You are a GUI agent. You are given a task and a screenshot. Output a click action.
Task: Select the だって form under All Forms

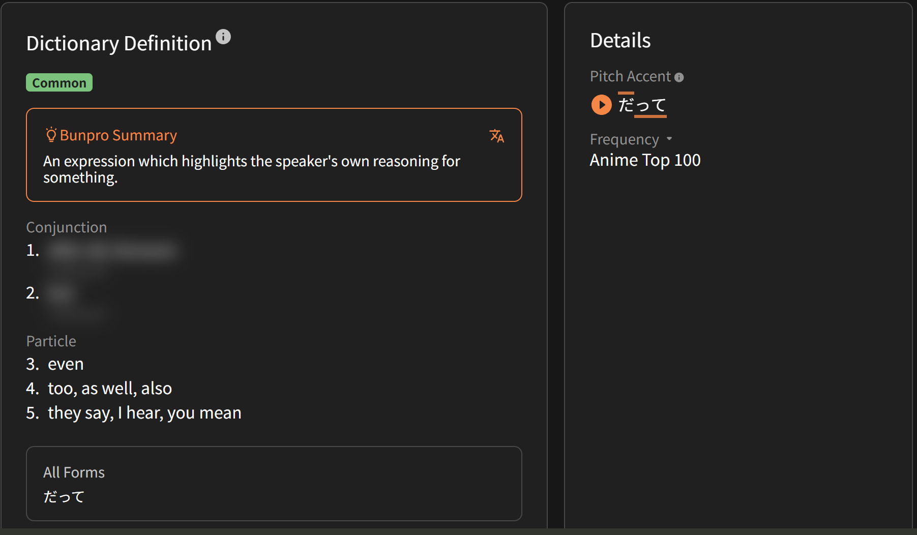pyautogui.click(x=64, y=496)
